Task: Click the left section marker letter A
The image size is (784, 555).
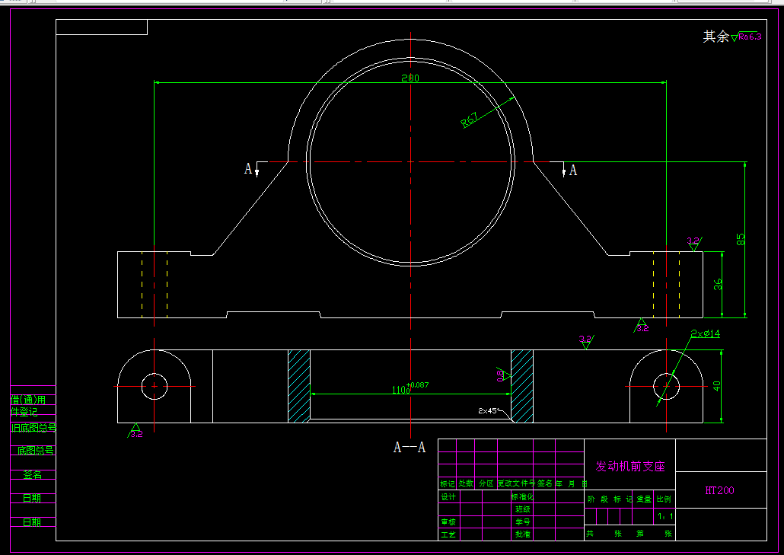Action: [x=248, y=169]
